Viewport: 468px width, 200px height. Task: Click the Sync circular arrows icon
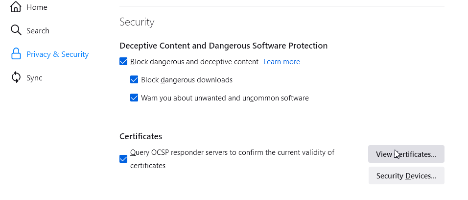16,77
